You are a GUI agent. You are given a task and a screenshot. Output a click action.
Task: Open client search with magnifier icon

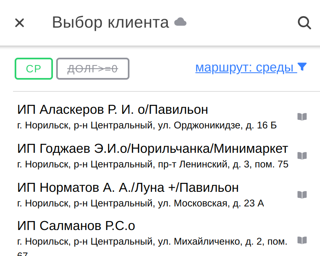pyautogui.click(x=304, y=23)
